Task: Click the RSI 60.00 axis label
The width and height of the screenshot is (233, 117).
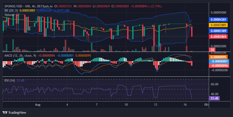Action: pos(214,84)
